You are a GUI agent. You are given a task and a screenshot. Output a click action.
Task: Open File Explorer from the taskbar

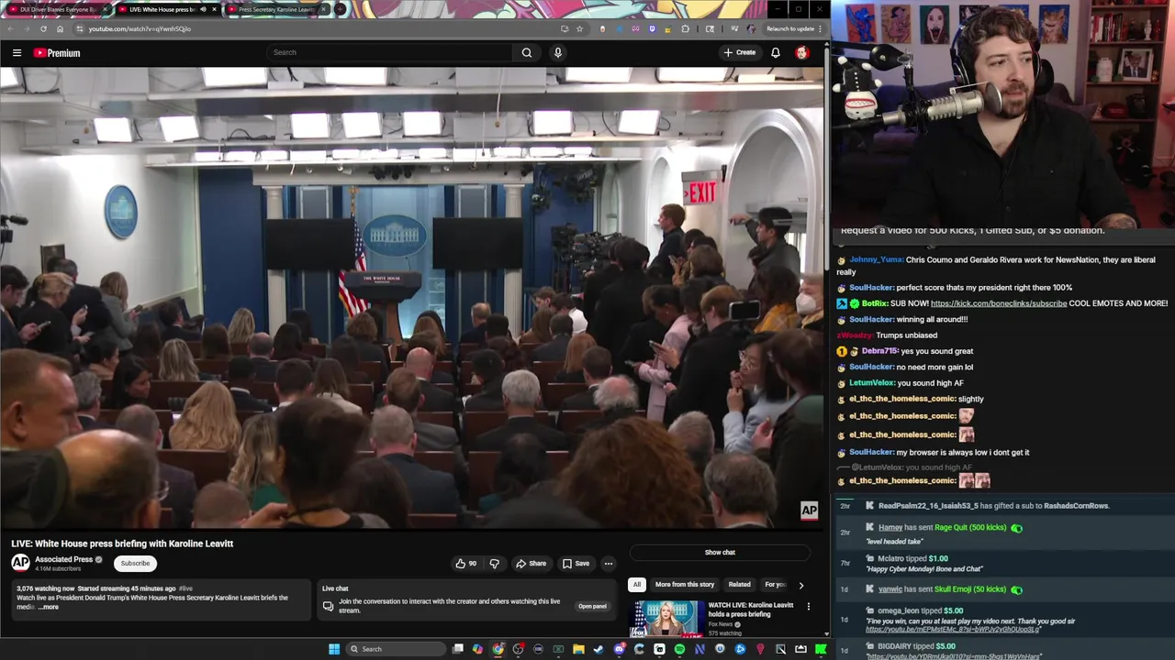click(578, 649)
